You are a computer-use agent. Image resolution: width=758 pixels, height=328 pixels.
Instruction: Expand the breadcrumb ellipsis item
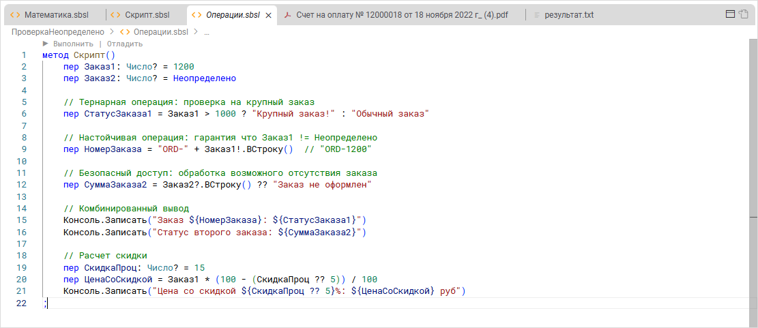(206, 31)
